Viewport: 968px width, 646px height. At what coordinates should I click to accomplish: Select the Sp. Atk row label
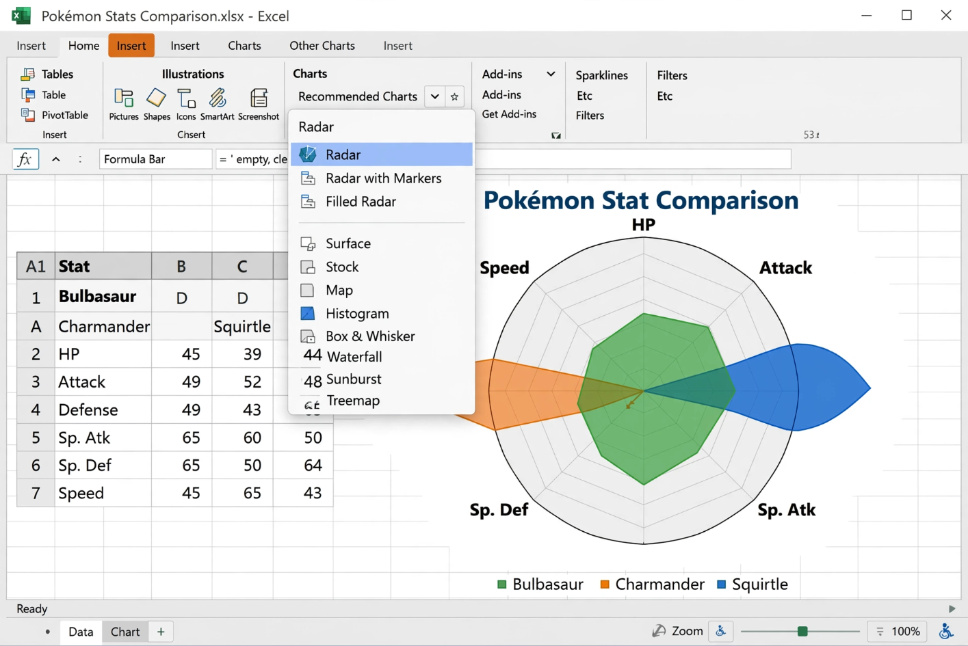tap(103, 438)
